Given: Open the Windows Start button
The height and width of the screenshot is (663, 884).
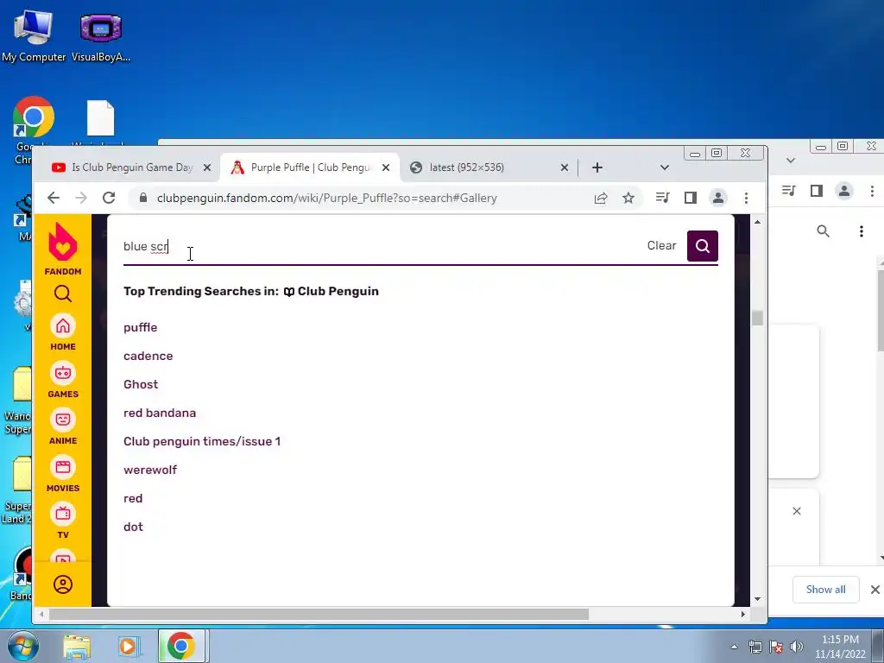Looking at the screenshot, I should point(22,646).
